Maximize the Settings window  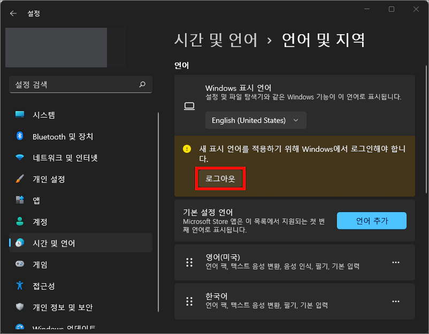(392, 9)
